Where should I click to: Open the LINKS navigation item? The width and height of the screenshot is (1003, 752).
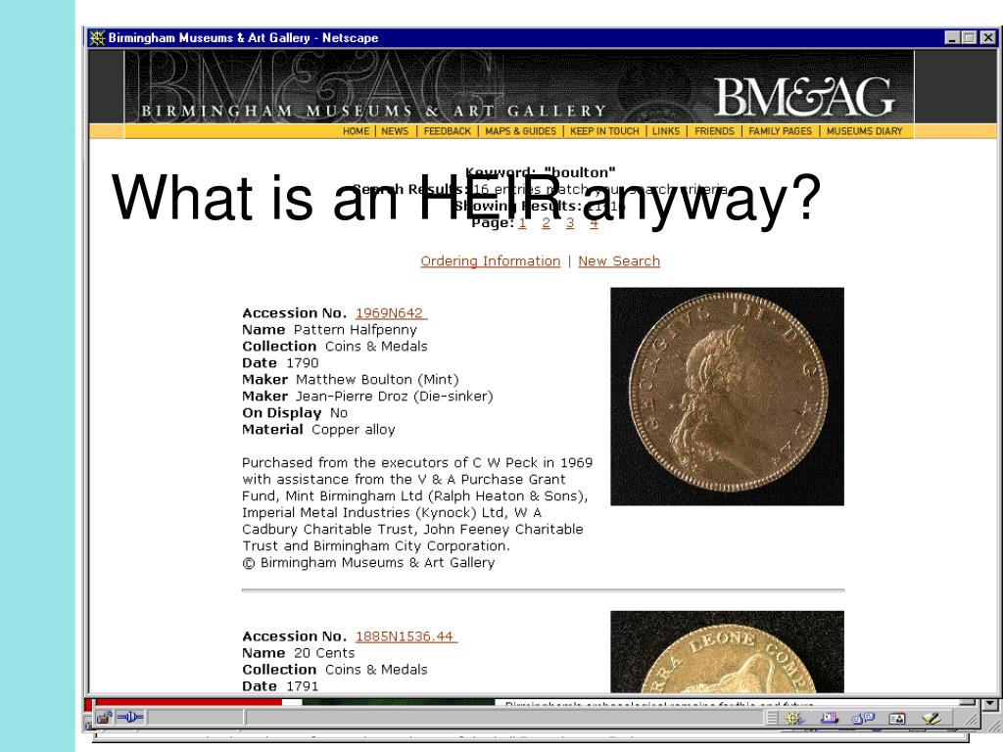666,131
